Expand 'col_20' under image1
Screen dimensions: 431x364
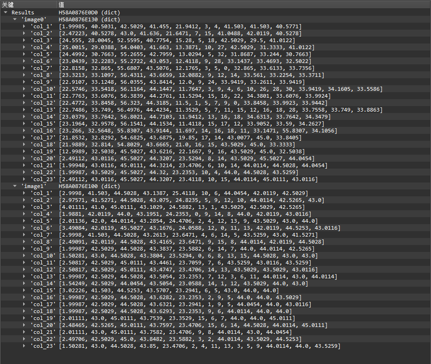point(24,325)
